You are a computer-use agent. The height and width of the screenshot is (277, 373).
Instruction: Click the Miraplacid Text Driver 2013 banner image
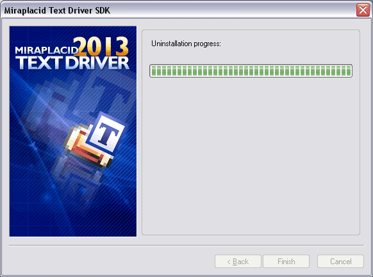click(x=73, y=131)
